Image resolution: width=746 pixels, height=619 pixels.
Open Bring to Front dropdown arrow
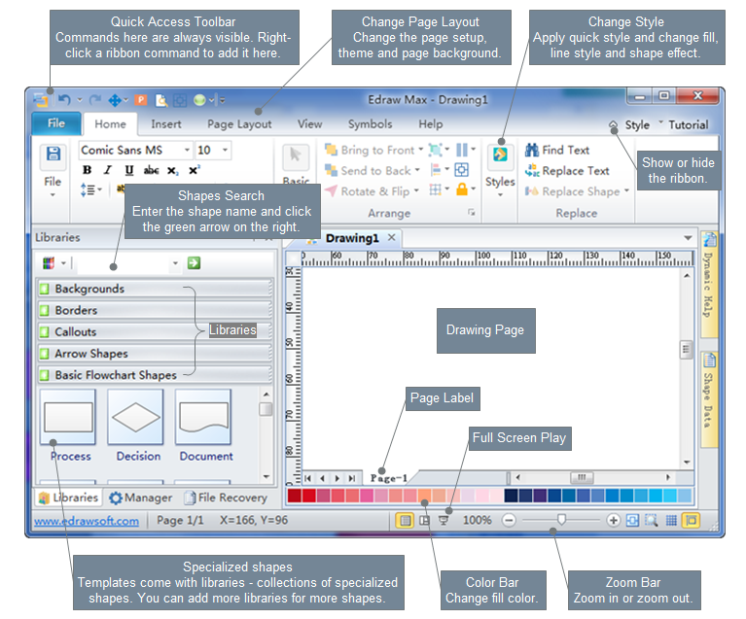pyautogui.click(x=420, y=150)
